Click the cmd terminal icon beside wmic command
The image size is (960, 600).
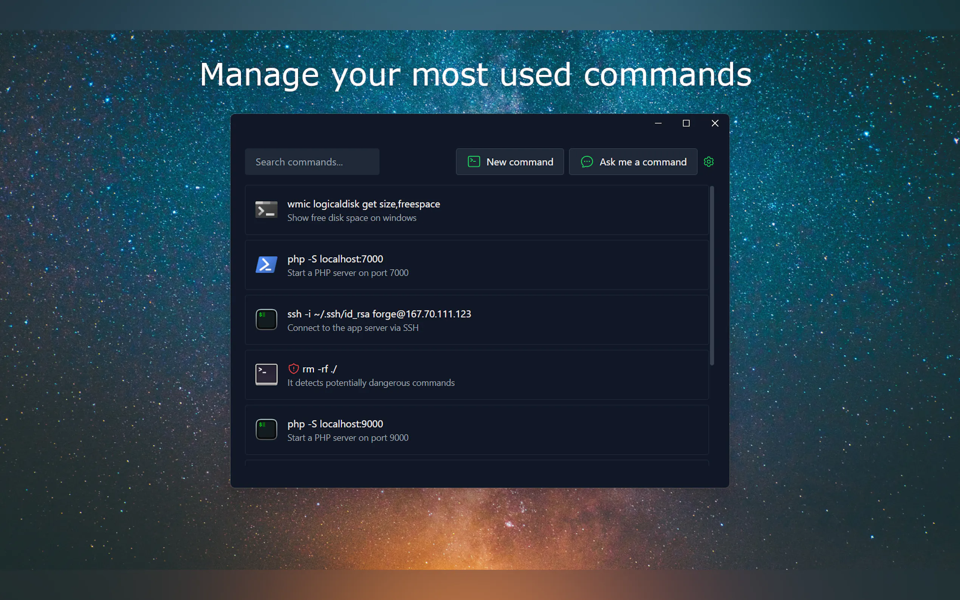266,210
